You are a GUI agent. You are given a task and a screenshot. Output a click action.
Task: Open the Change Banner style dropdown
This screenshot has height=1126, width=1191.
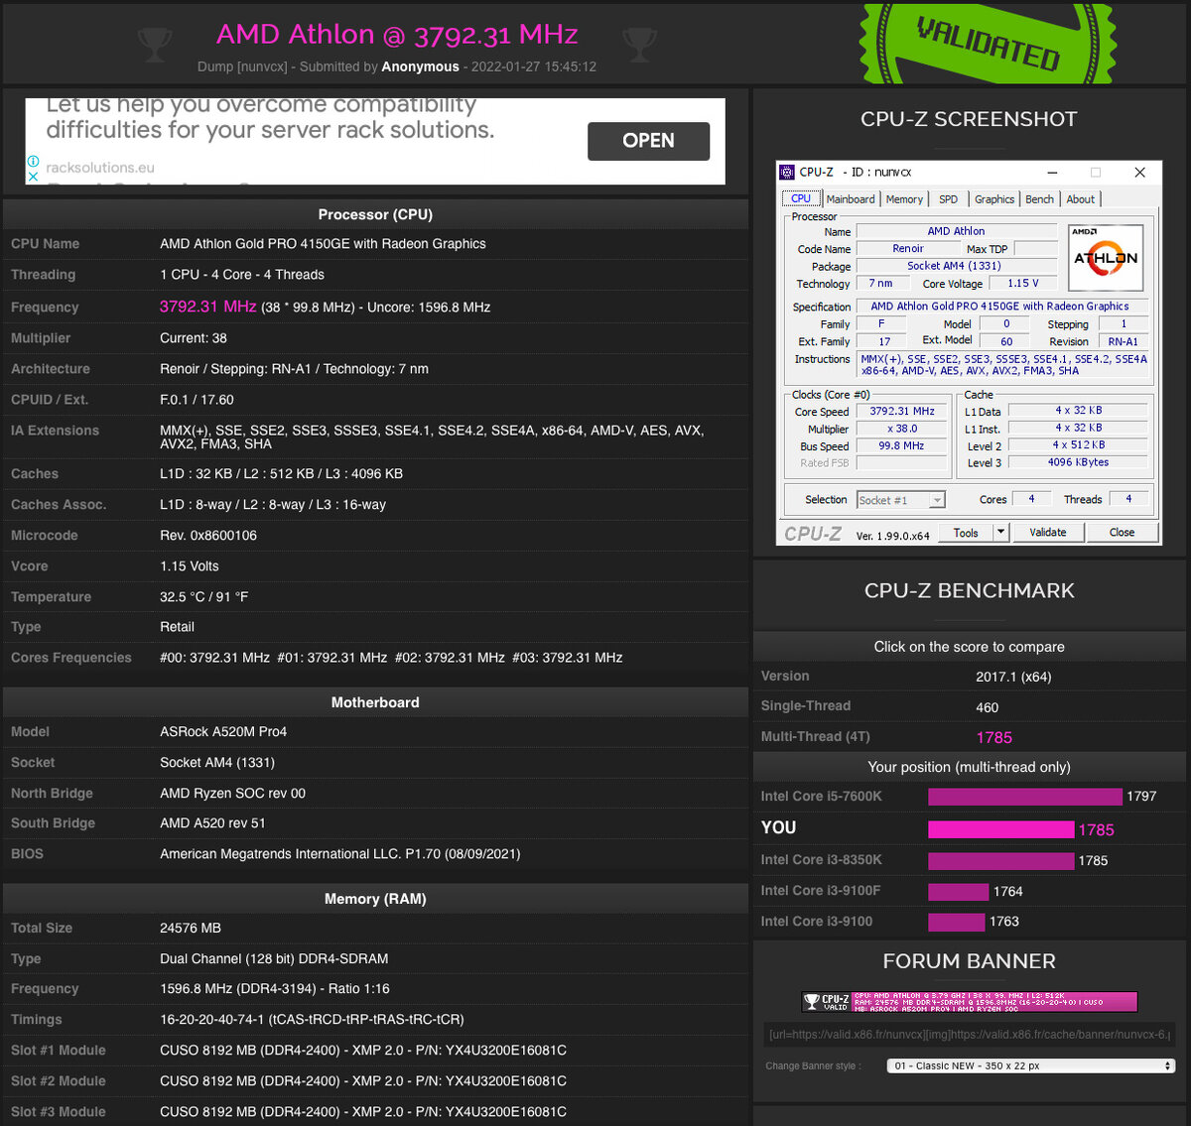coord(1031,1065)
